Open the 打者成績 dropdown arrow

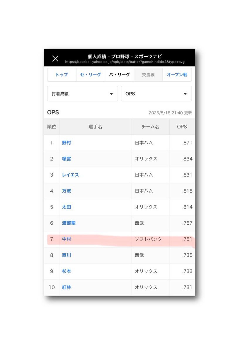pos(111,94)
